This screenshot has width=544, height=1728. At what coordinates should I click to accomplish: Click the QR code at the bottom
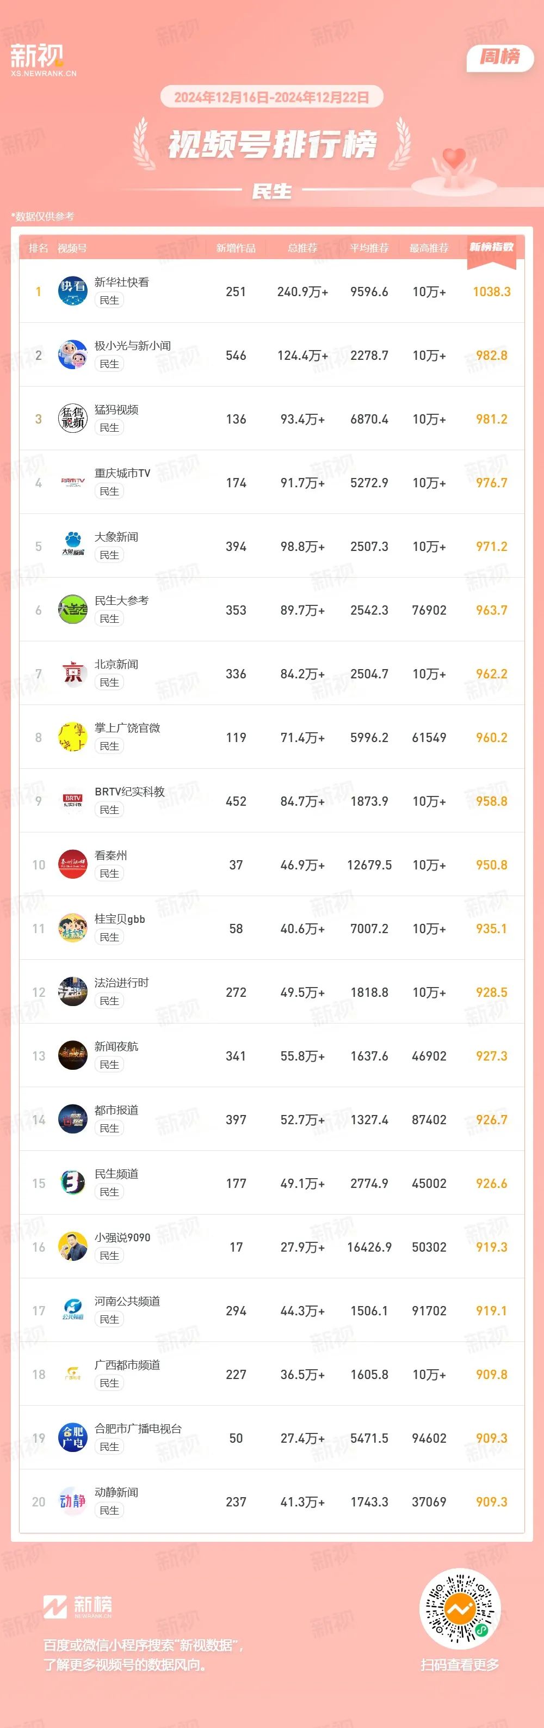[x=460, y=1608]
